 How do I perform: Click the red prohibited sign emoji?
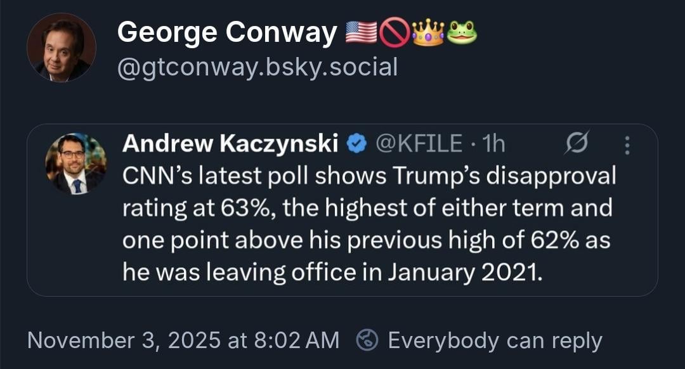395,33
